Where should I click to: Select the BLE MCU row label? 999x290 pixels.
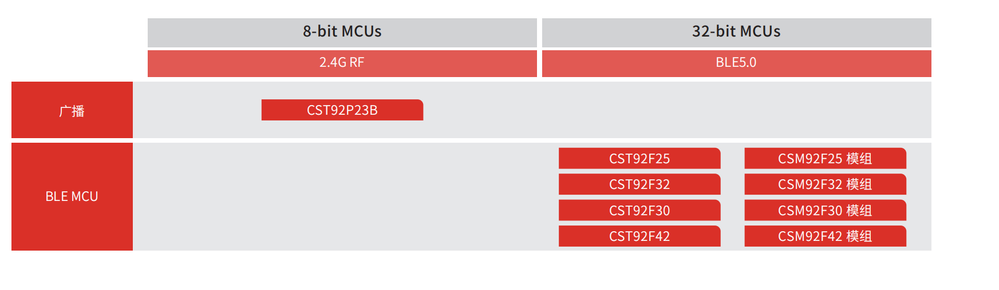pos(72,196)
